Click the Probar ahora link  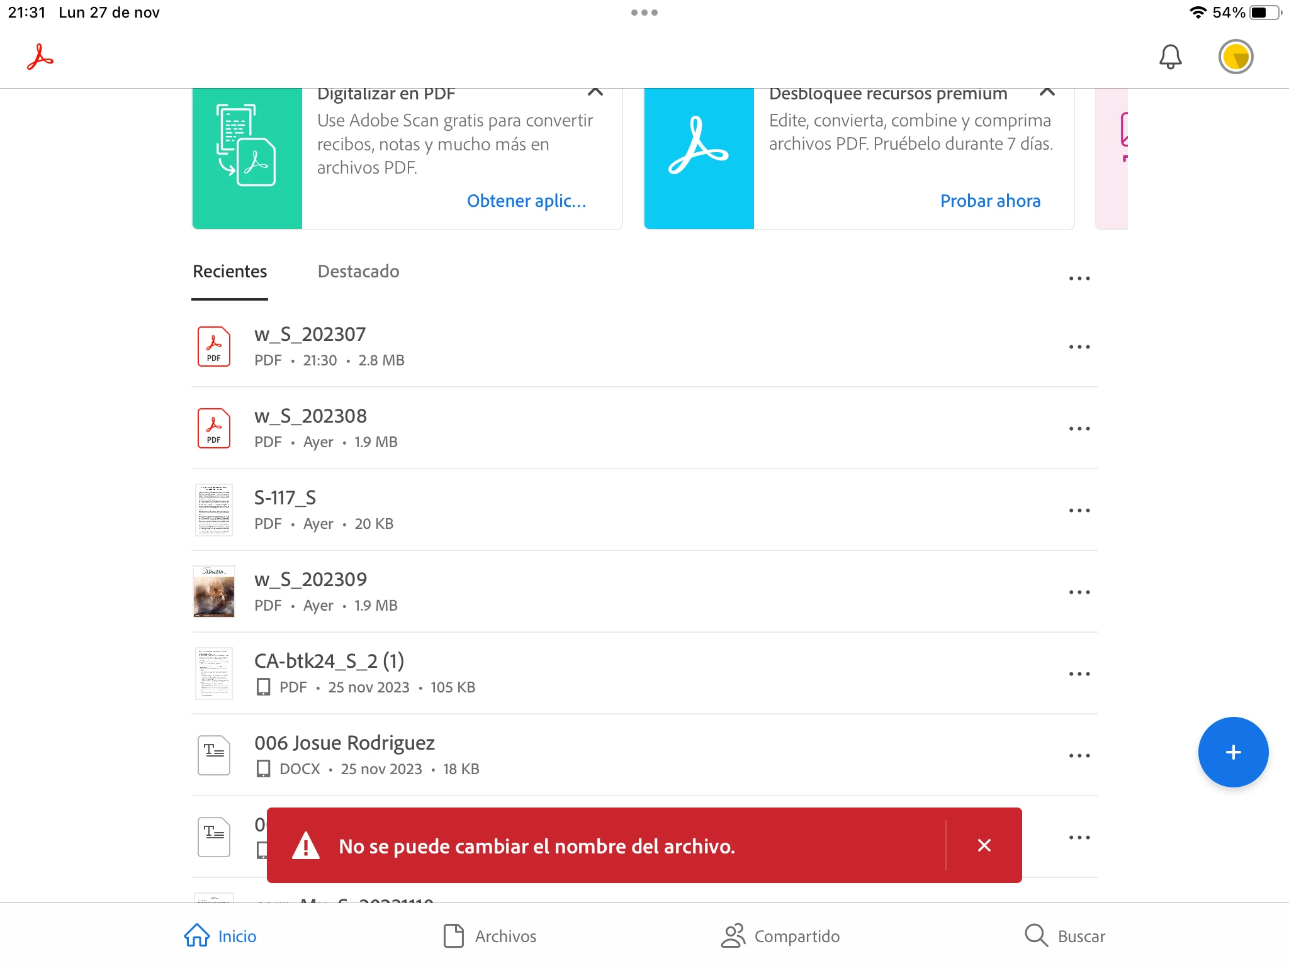tap(990, 201)
